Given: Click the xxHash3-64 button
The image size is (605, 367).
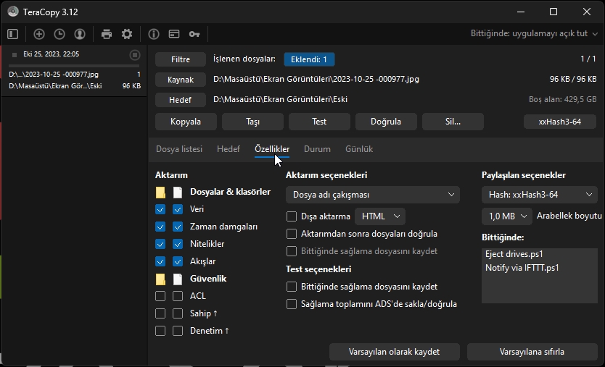Looking at the screenshot, I should [560, 122].
